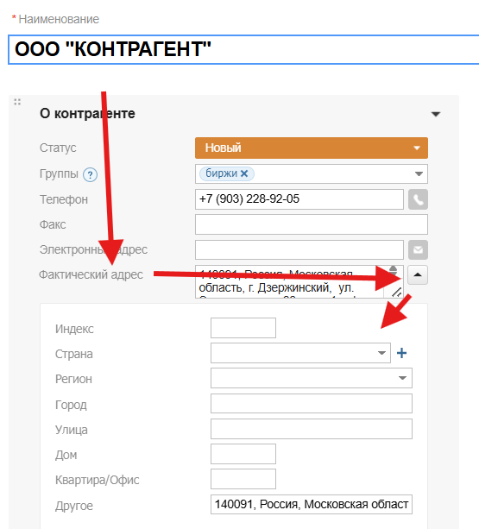The height and width of the screenshot is (529, 479).
Task: Collapse the Фактический адрес details panel
Action: click(418, 275)
